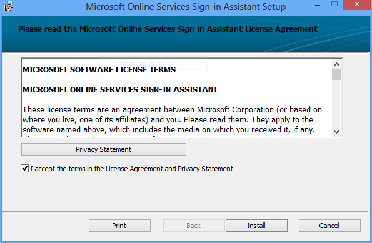372x243 pixels.
Task: Click the Microsoft Online Services Sign-In Assistant heading
Action: click(120, 89)
